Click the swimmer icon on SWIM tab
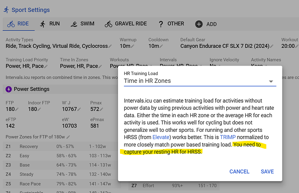The height and width of the screenshot is (193, 299). click(74, 24)
